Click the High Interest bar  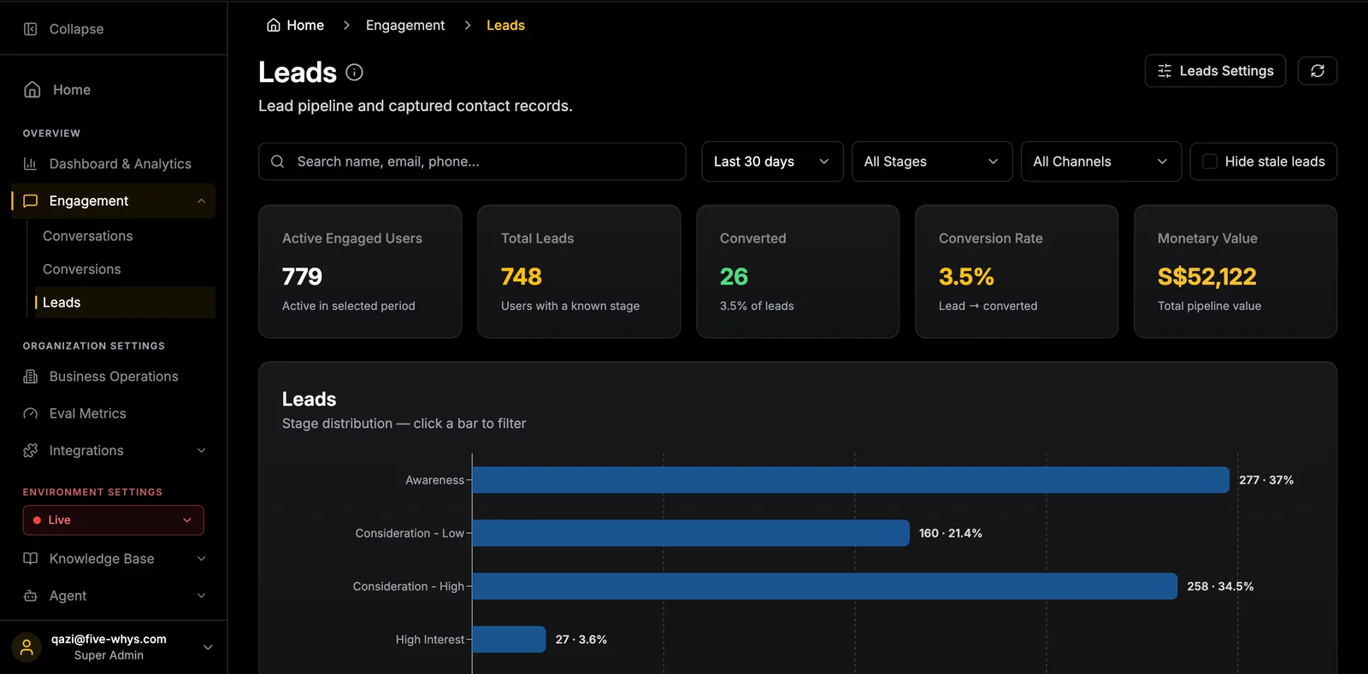(x=509, y=639)
